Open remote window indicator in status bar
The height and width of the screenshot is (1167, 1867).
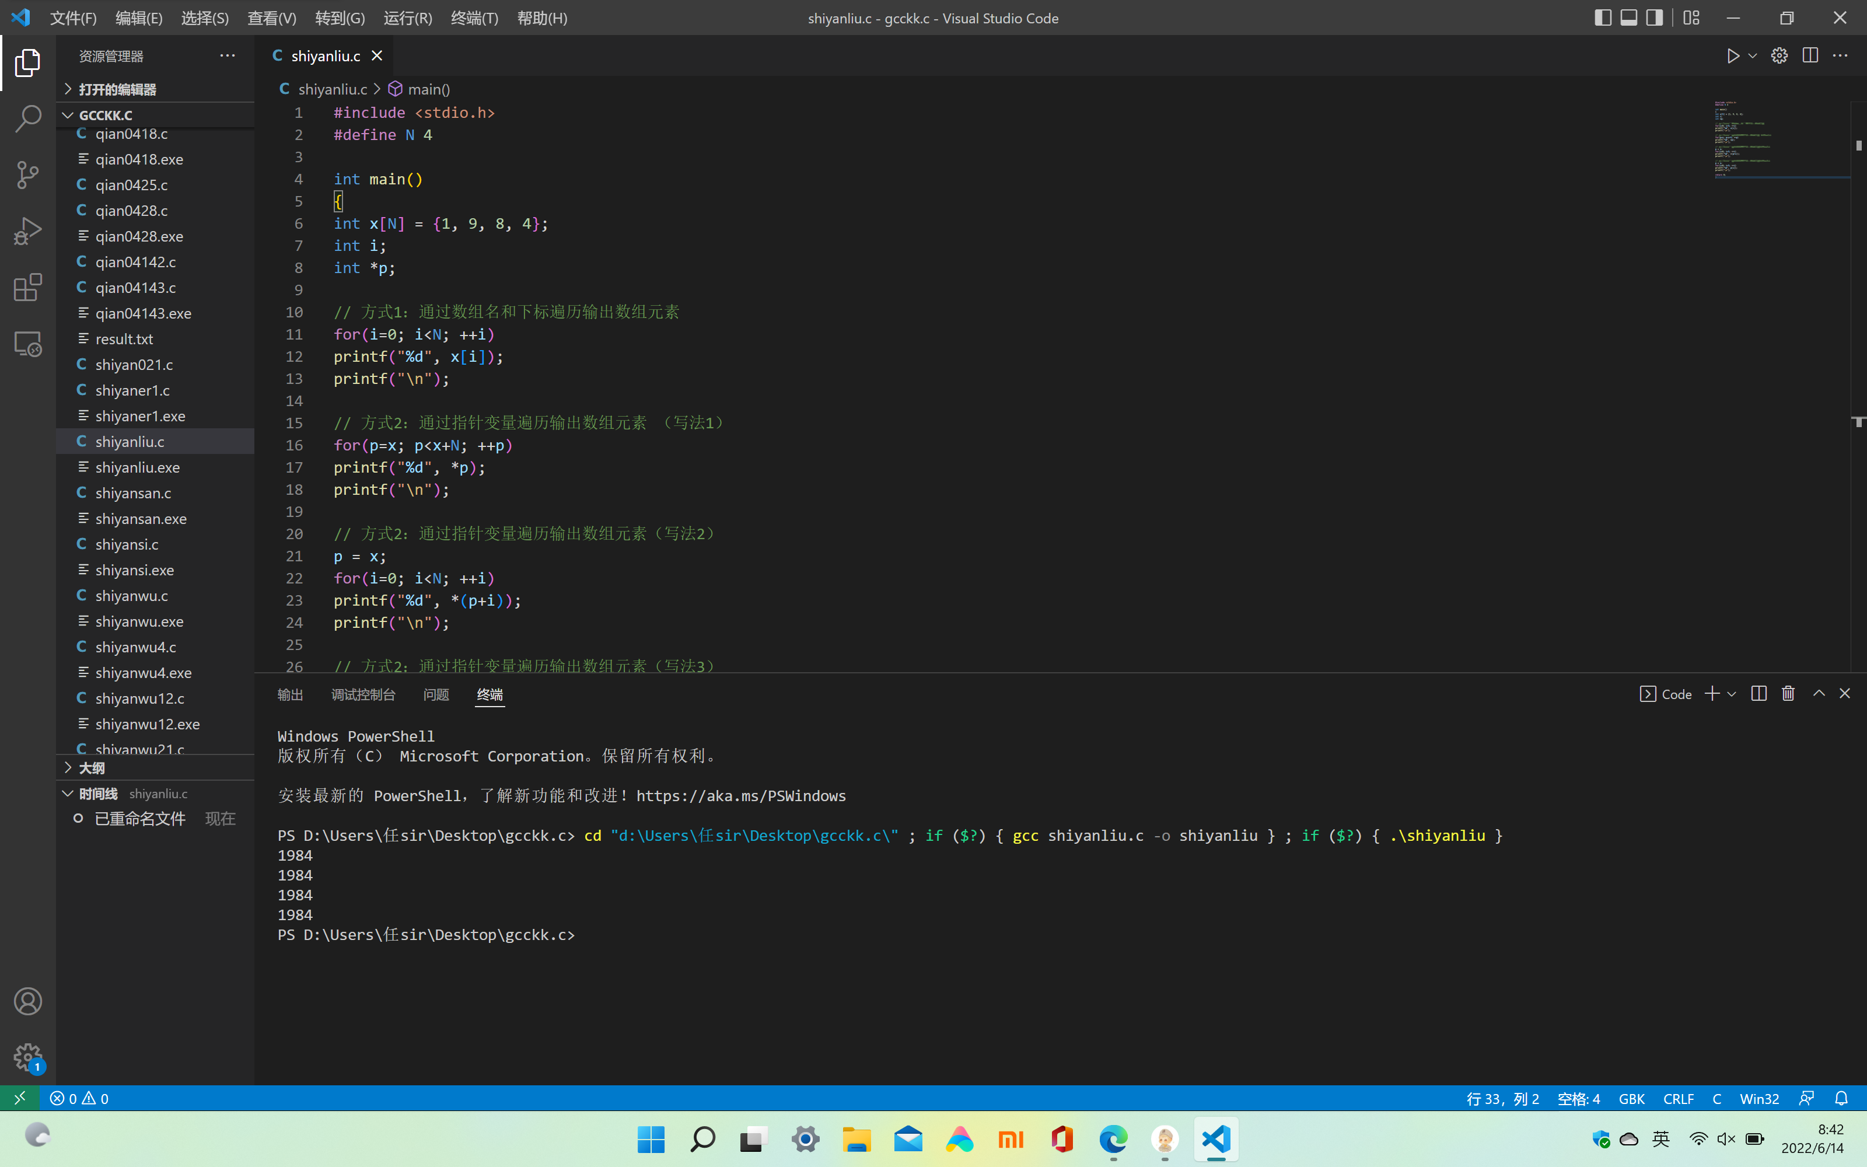tap(20, 1098)
